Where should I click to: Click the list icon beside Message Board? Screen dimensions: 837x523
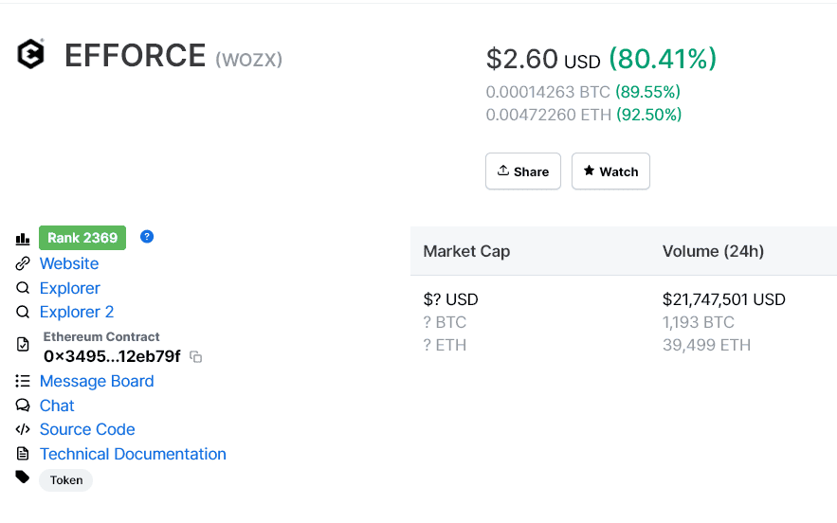(x=23, y=381)
